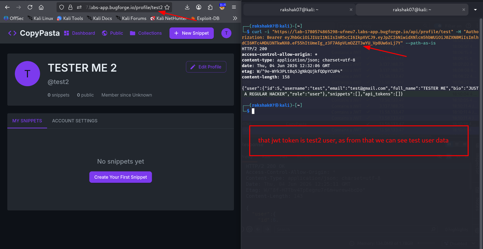483x249 pixels.
Task: Open Kali Linux bookmark
Action: [x=40, y=18]
